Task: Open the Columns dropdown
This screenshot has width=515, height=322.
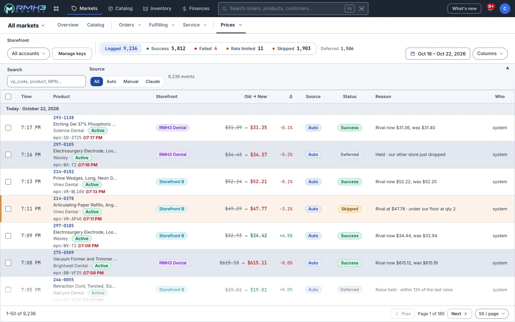Action: [x=490, y=54]
